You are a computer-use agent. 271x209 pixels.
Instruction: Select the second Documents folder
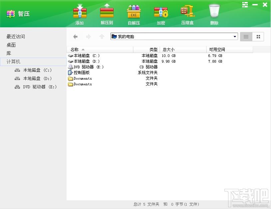click(x=80, y=84)
